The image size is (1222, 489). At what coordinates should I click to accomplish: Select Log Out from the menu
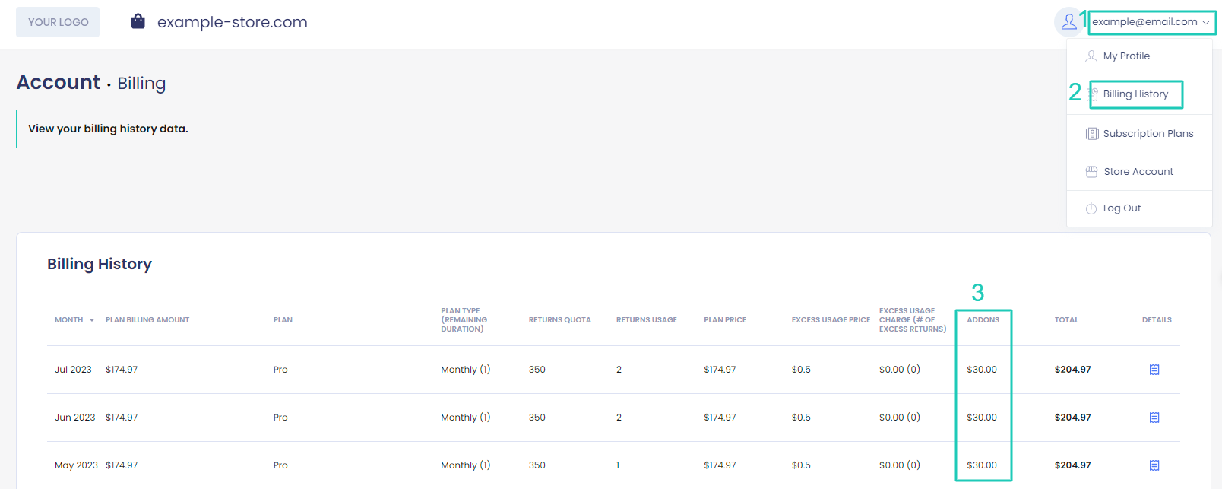(1122, 208)
